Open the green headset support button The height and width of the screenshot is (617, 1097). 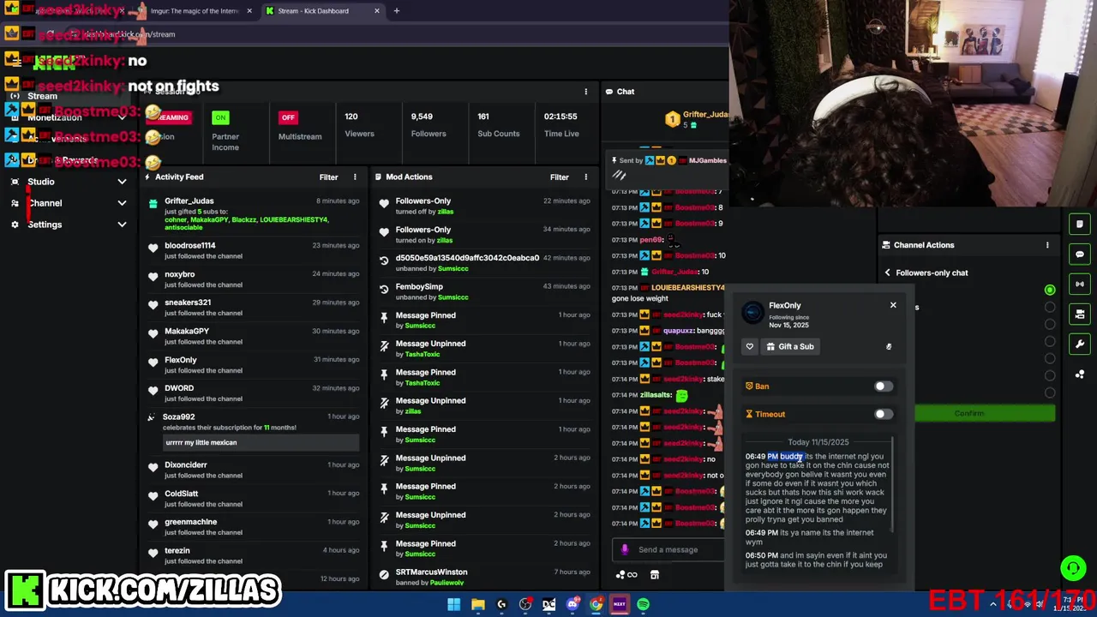click(1073, 568)
